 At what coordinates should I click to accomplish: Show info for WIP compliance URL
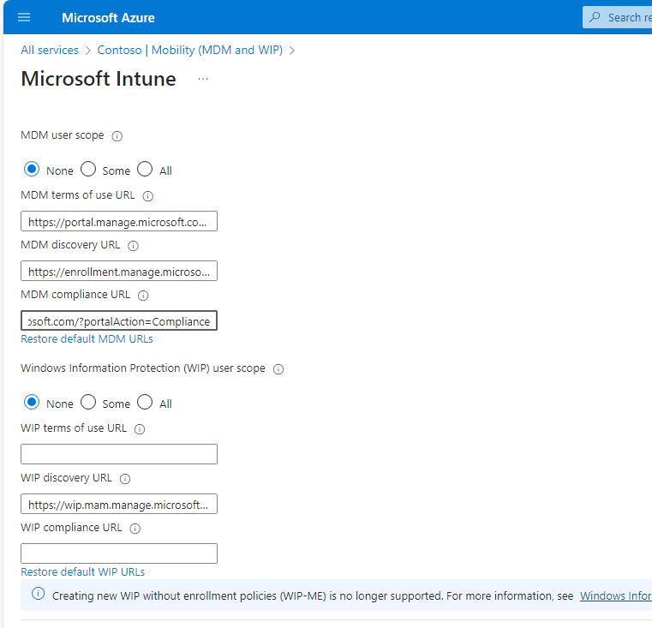coord(135,528)
